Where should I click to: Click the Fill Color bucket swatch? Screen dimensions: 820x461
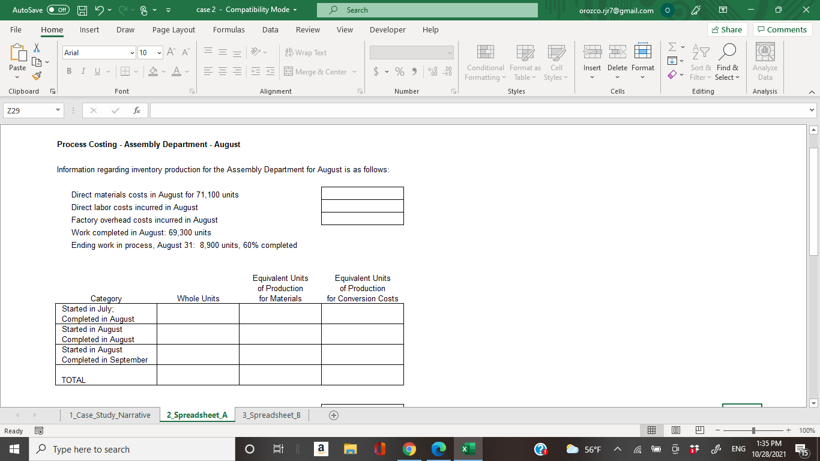[x=153, y=72]
